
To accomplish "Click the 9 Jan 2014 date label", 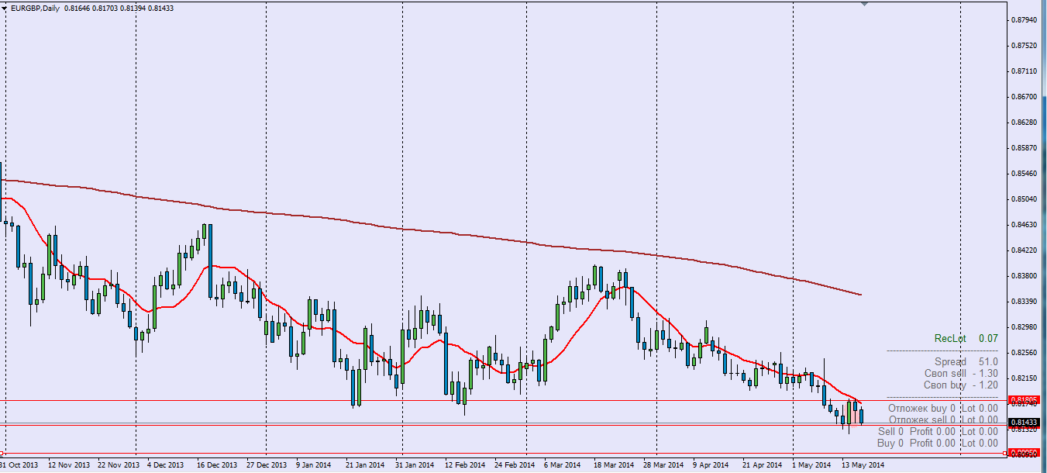I will coord(315,465).
